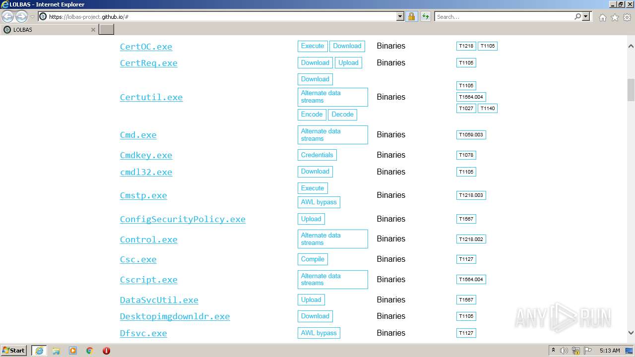Go to the Home page icon
This screenshot has height=357, width=635.
click(602, 17)
